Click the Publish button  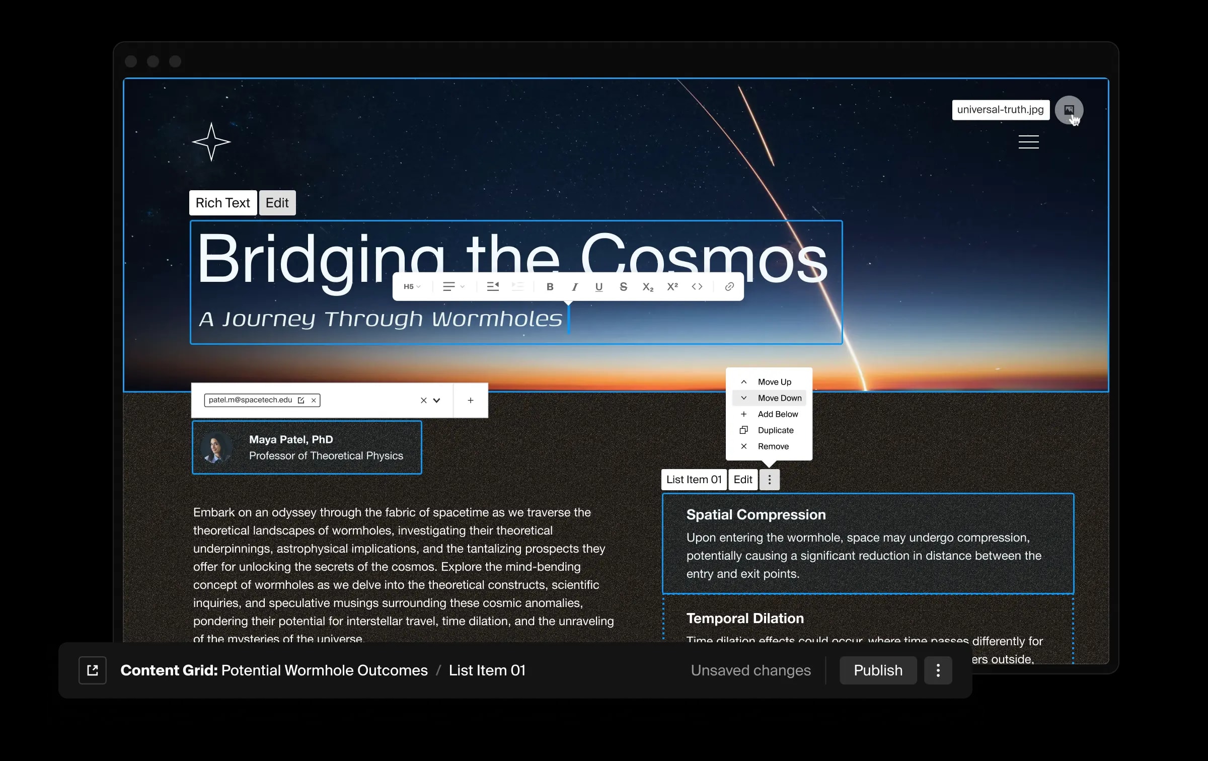pos(877,671)
